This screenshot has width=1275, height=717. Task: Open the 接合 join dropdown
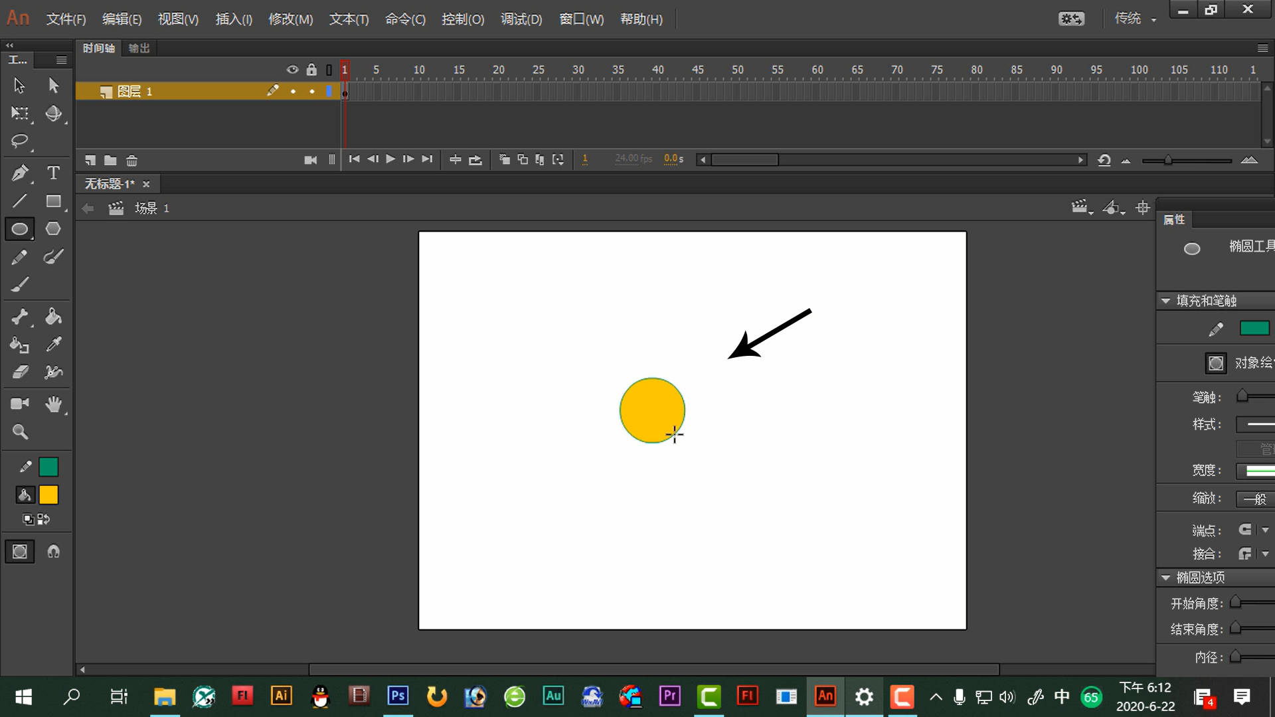(x=1254, y=554)
